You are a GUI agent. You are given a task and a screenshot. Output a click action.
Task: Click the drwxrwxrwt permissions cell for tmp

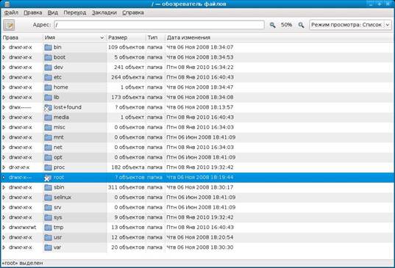click(x=22, y=228)
